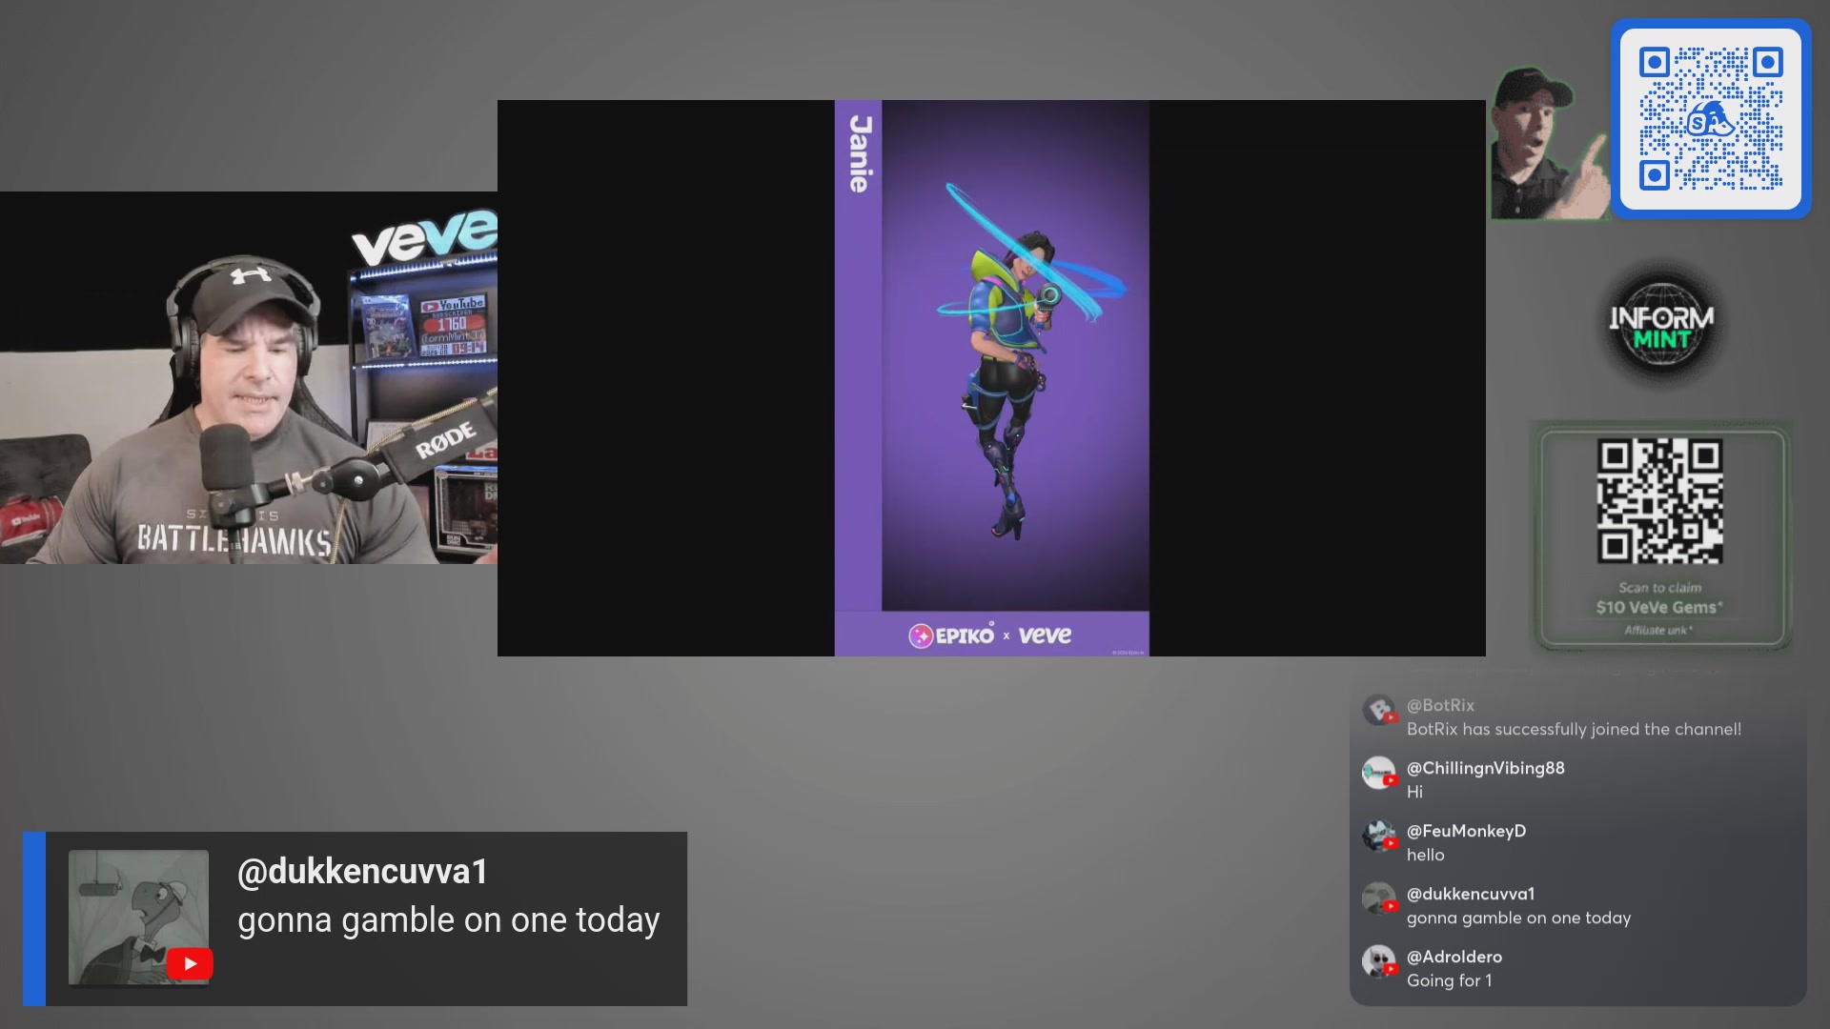Click the BATTLEHAWKS text on the shirt
Viewport: 1830px width, 1029px height.
(234, 541)
